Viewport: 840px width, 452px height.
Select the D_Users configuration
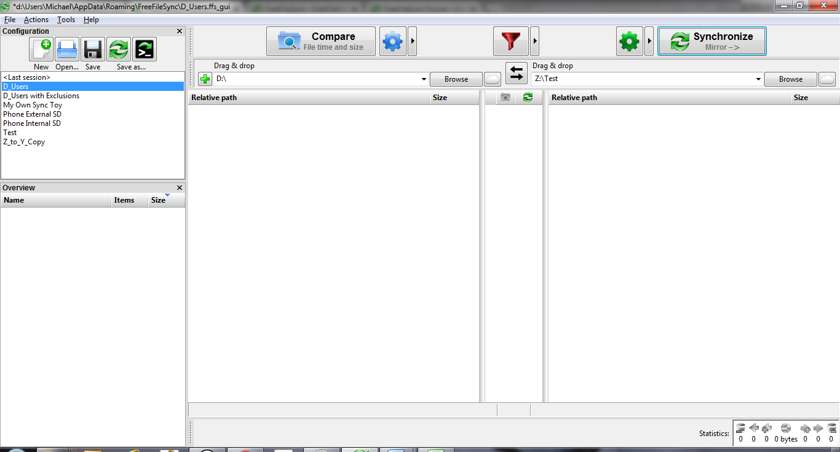(x=93, y=87)
